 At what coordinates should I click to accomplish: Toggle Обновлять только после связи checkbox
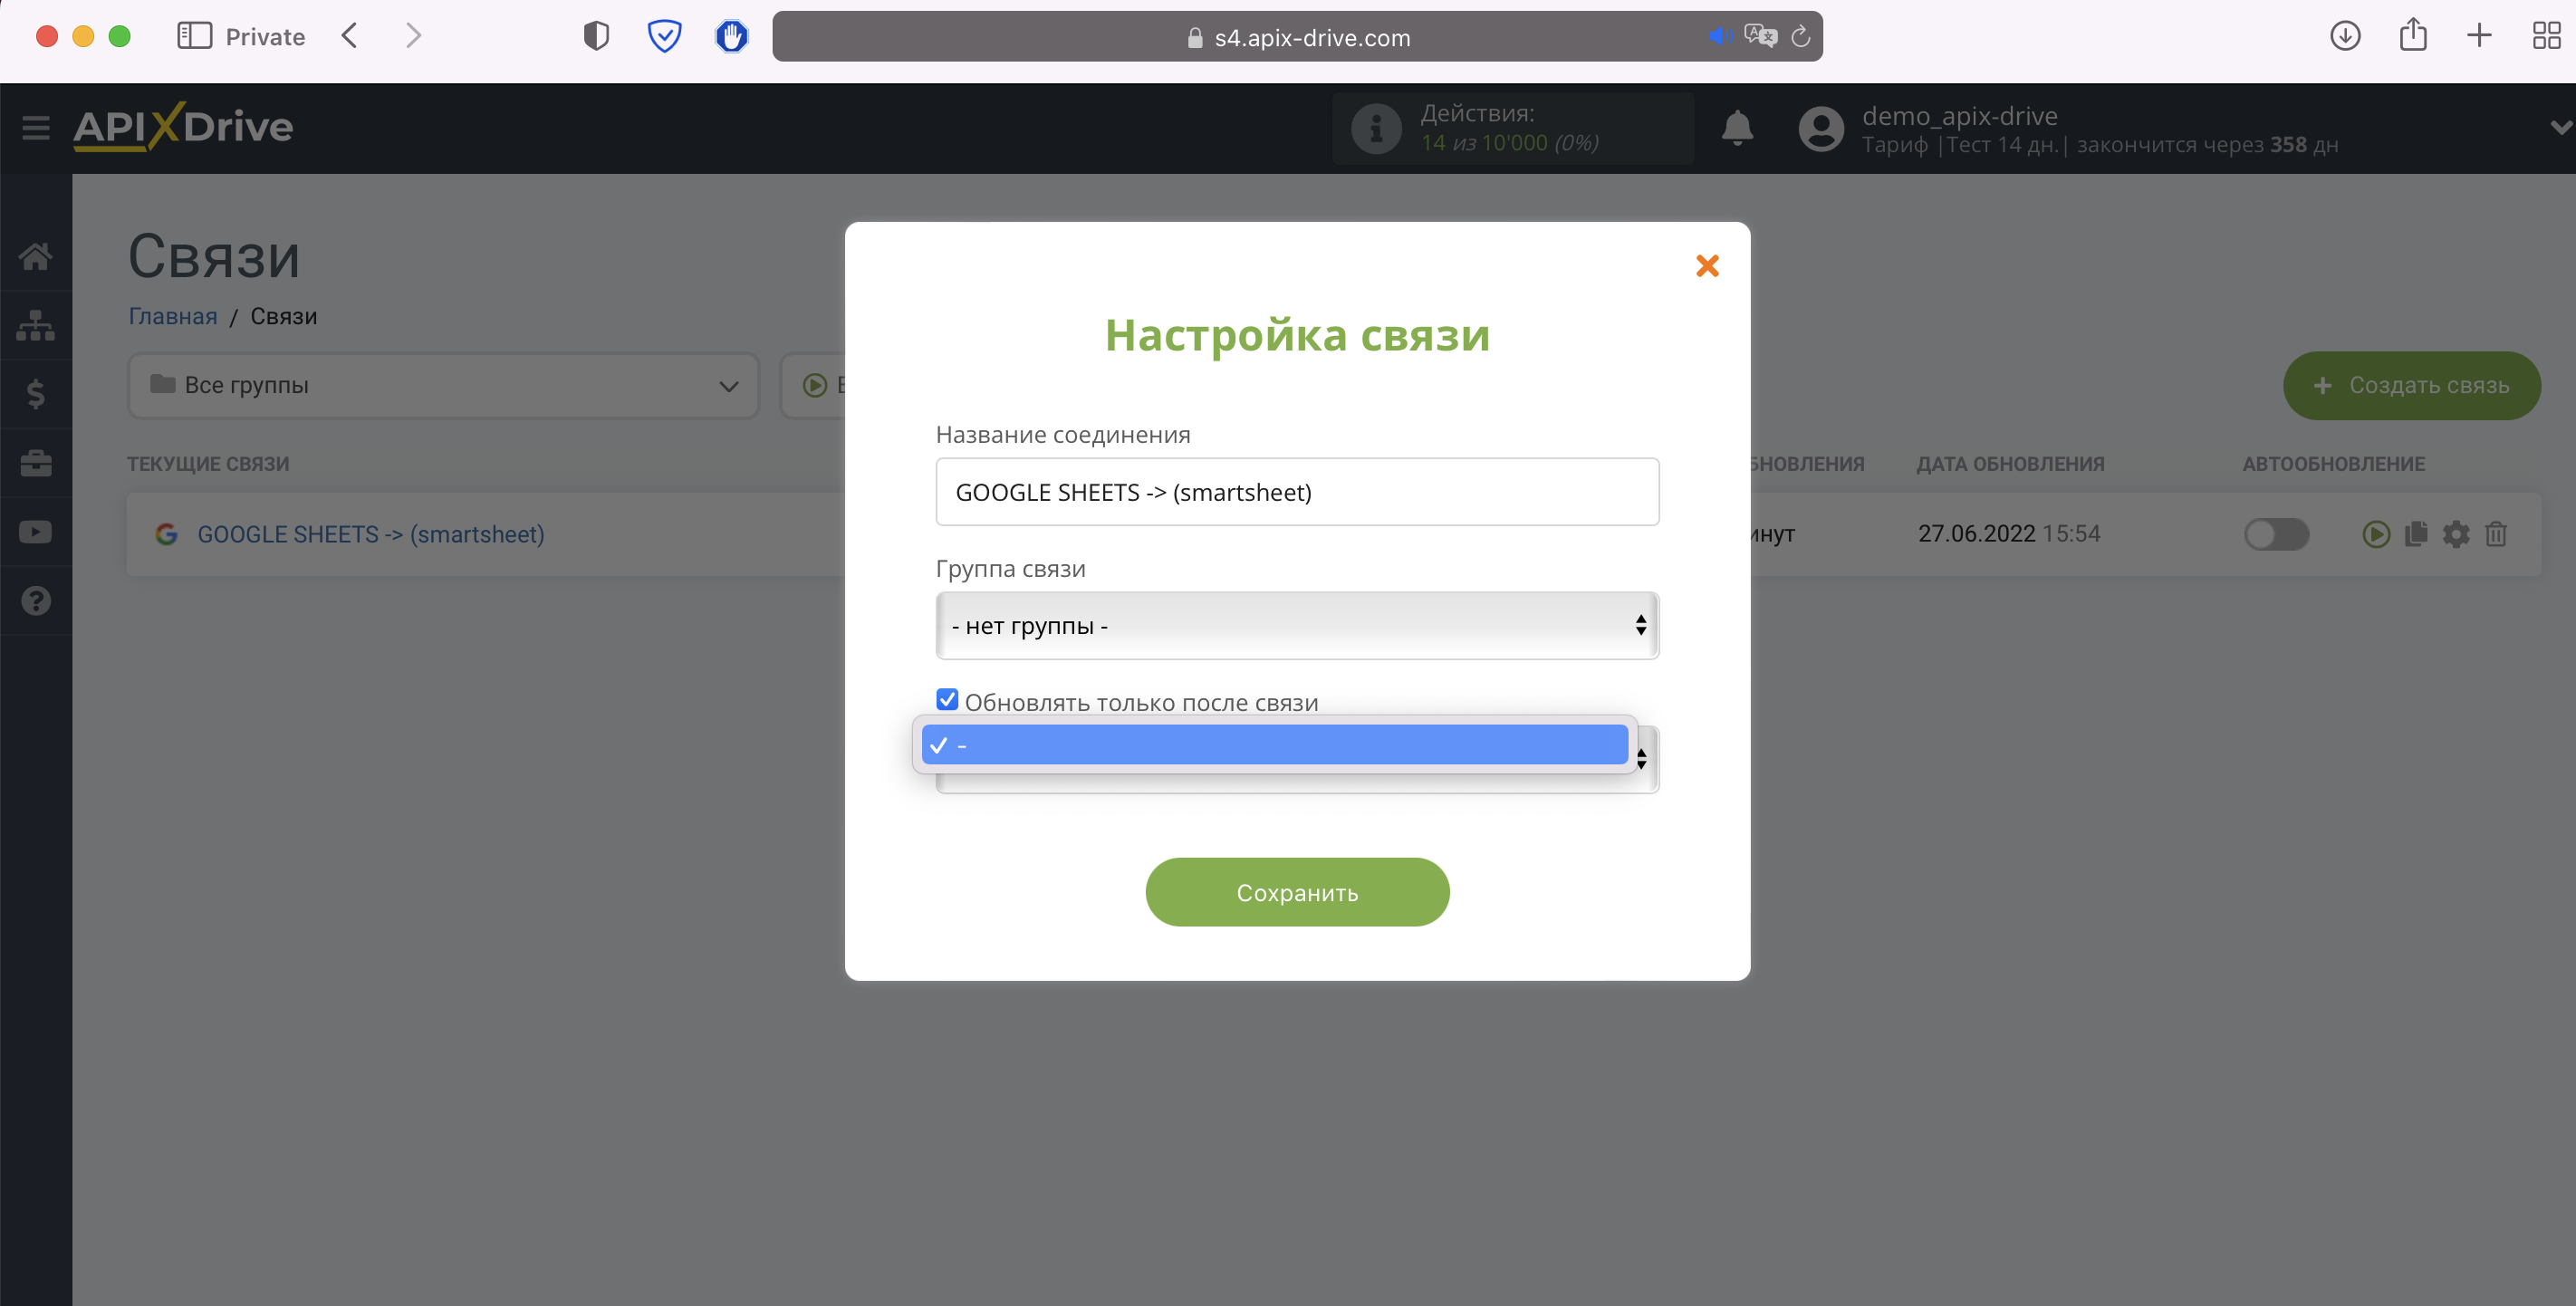[947, 699]
